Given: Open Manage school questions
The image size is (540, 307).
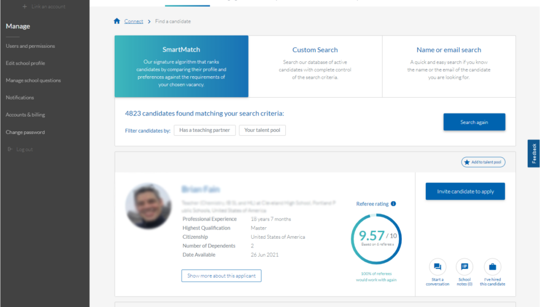Looking at the screenshot, I should (x=33, y=80).
